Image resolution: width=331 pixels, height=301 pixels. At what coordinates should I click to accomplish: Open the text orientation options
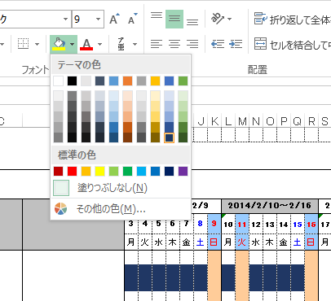[218, 19]
